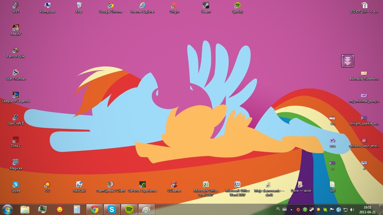The width and height of the screenshot is (383, 215).
Task: Select the 531457_Viri file on desktop
Action: pos(364,8)
